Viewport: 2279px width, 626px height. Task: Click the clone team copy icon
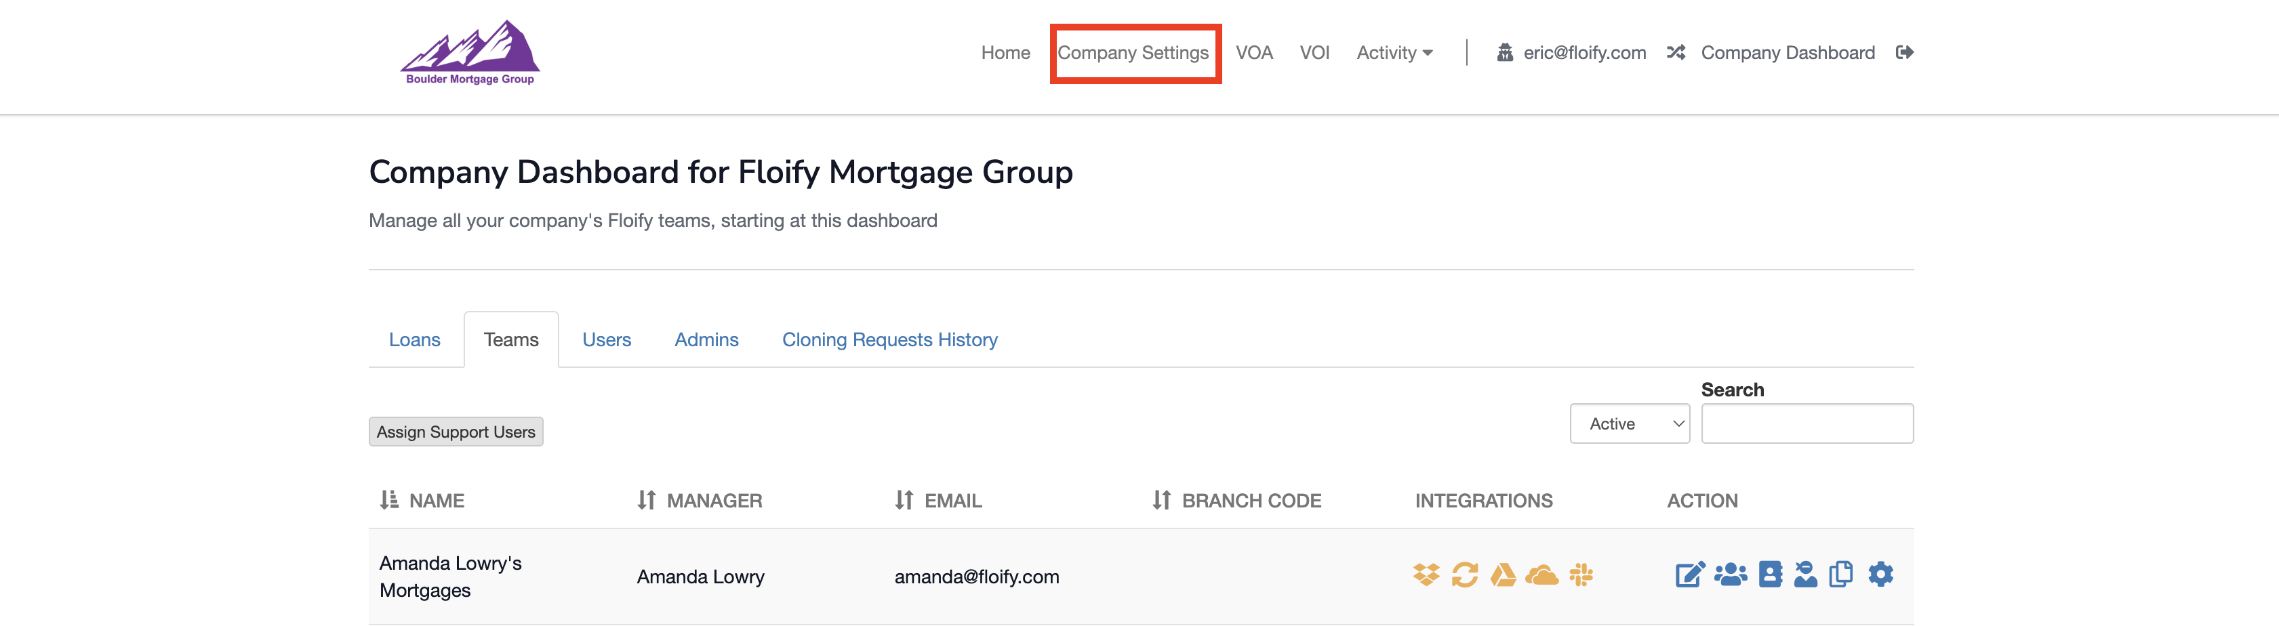click(x=1841, y=574)
